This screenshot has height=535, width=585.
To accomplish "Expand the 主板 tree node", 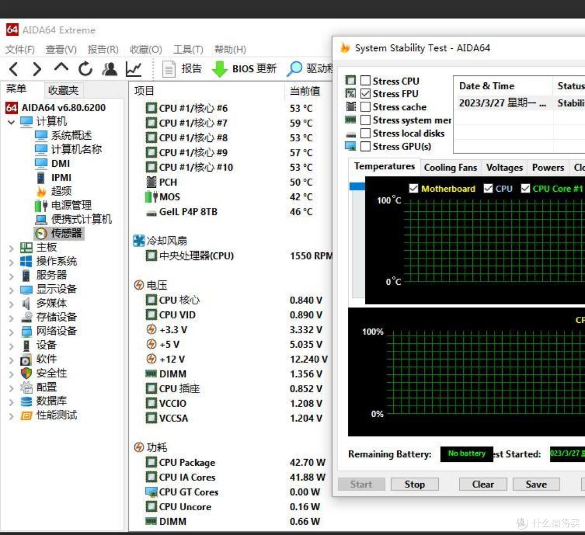I will point(11,248).
